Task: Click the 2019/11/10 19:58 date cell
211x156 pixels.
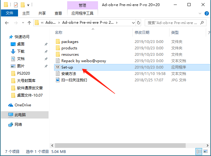Action: point(150,74)
